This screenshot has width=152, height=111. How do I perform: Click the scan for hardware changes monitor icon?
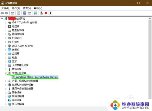click(x=35, y=13)
